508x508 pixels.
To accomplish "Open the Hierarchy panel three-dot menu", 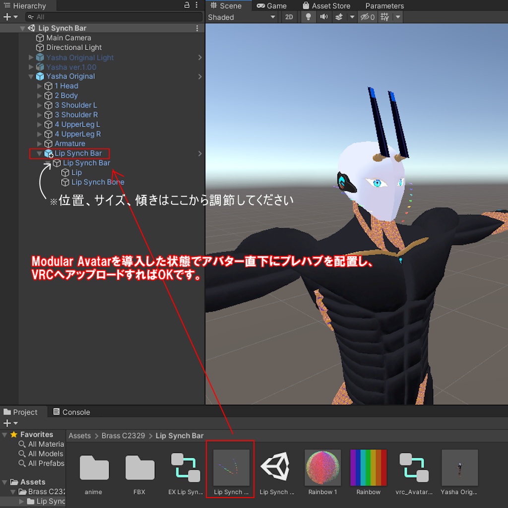I will tap(196, 5).
